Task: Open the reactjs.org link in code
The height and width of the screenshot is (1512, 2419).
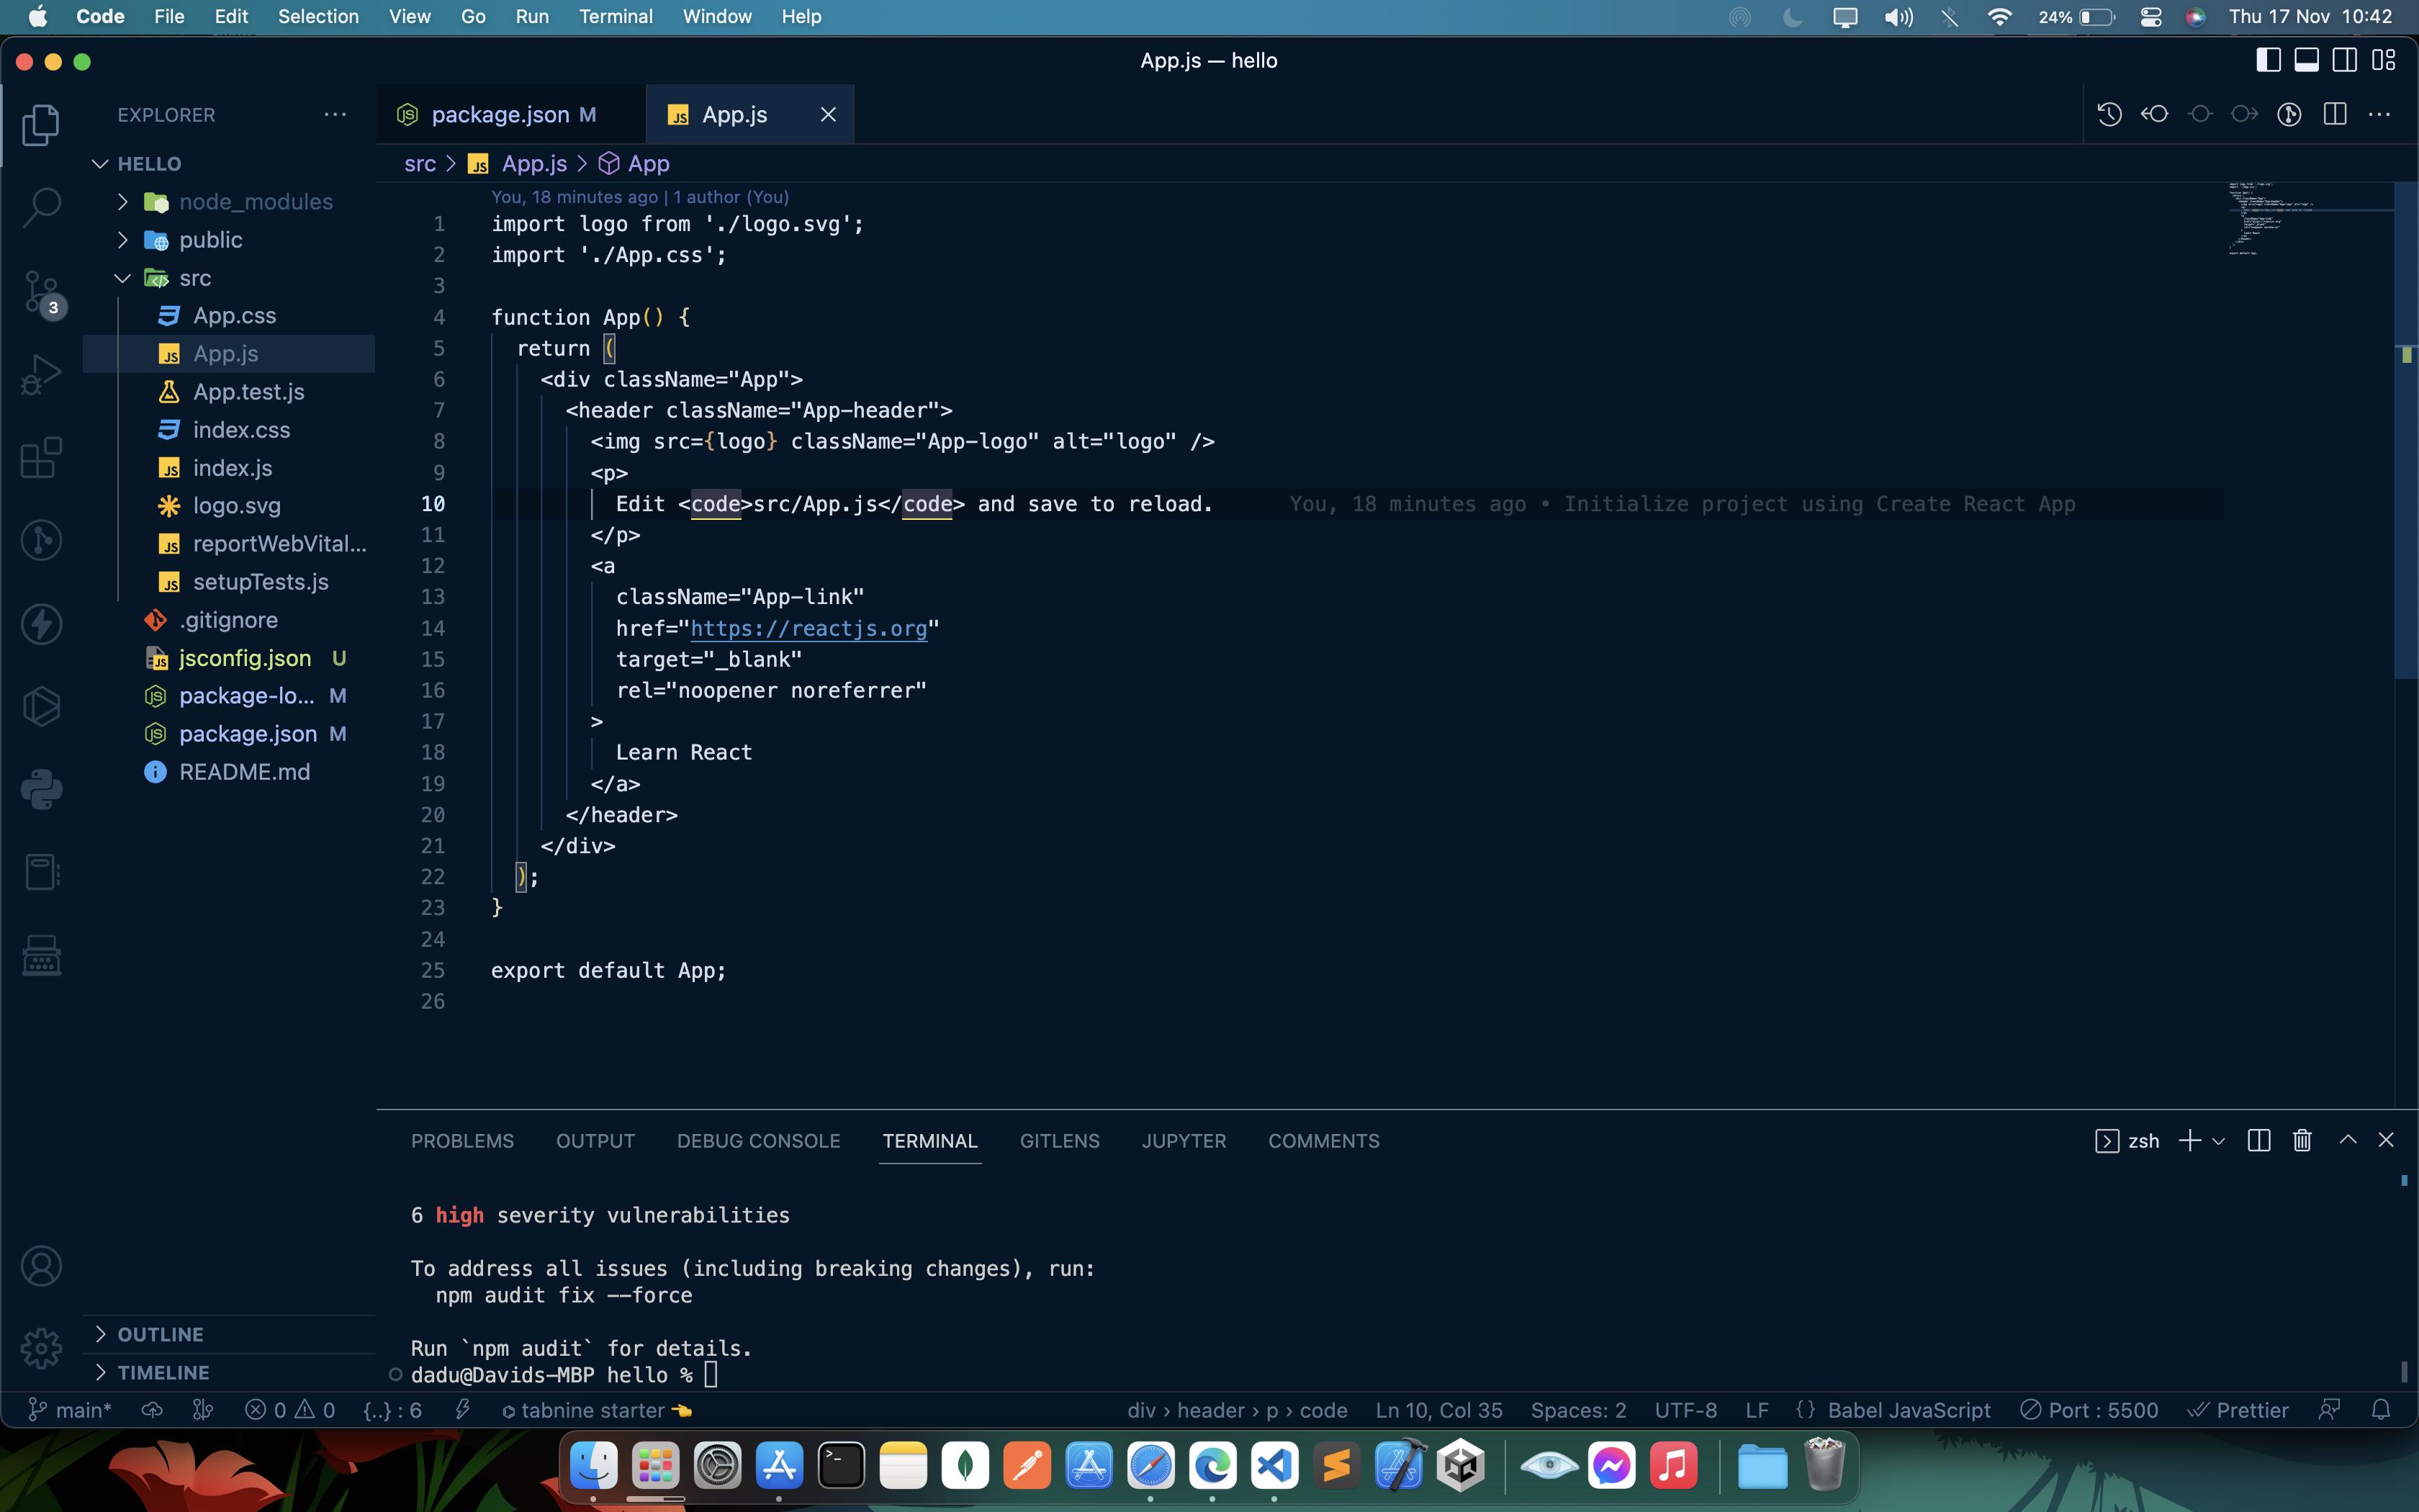Action: pos(808,628)
